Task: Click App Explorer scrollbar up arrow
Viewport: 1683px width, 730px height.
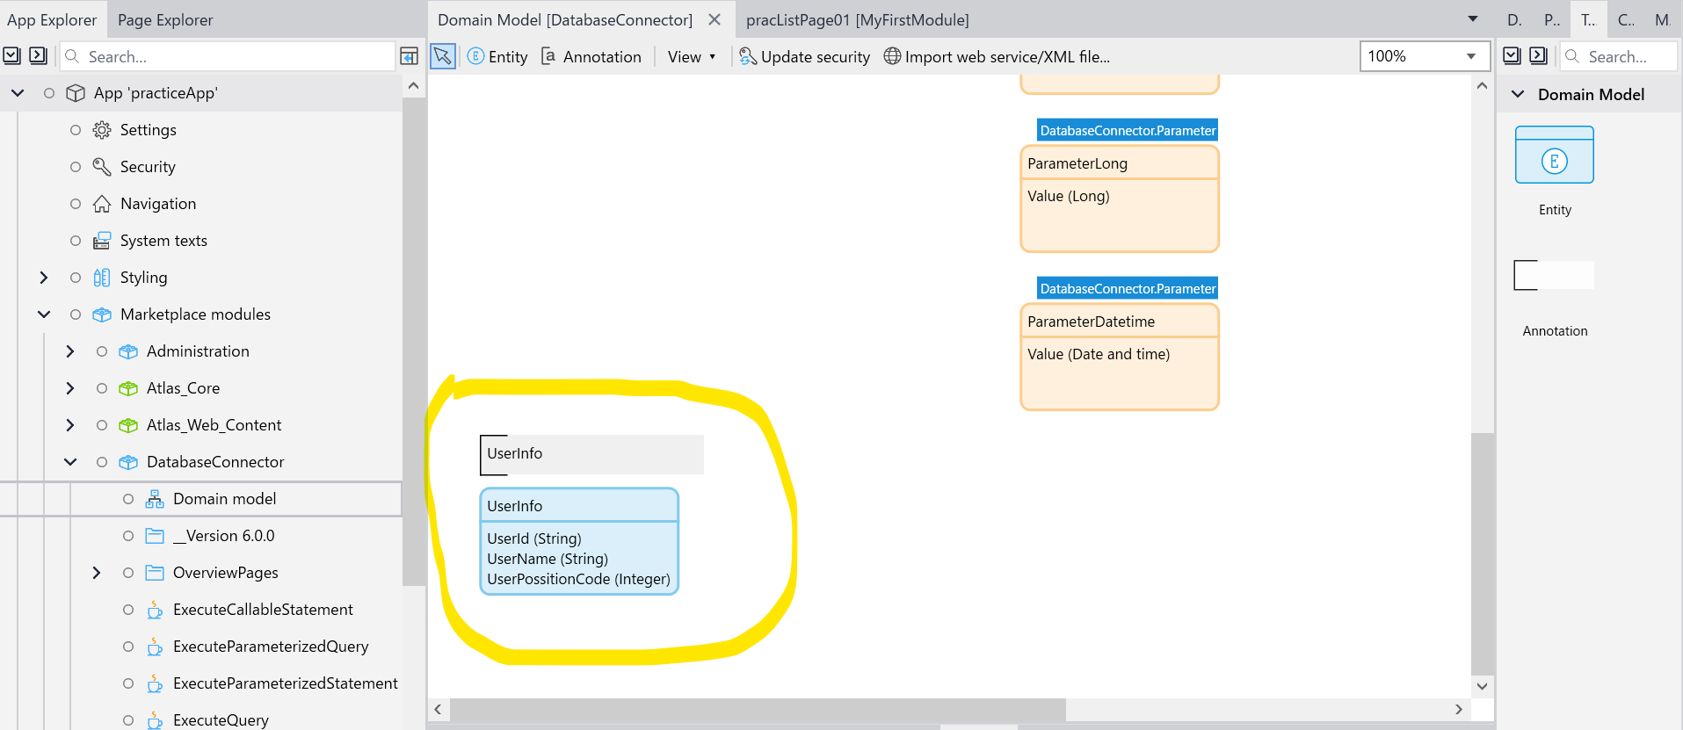Action: coord(414,86)
